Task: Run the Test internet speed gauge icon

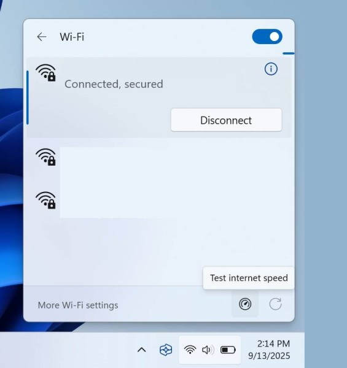Action: (x=245, y=304)
